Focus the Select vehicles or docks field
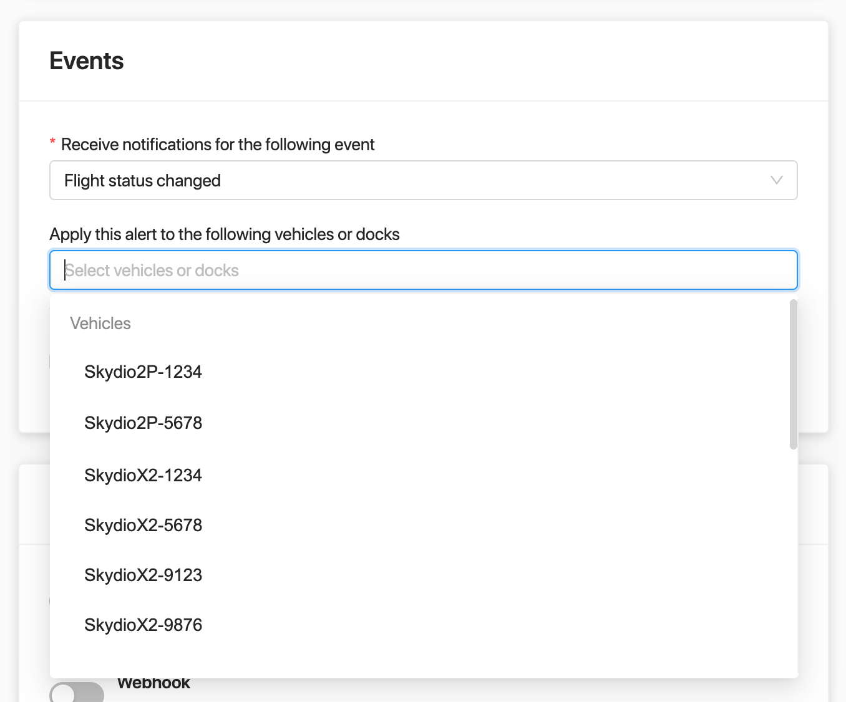Screen dimensions: 846x702 [x=423, y=270]
